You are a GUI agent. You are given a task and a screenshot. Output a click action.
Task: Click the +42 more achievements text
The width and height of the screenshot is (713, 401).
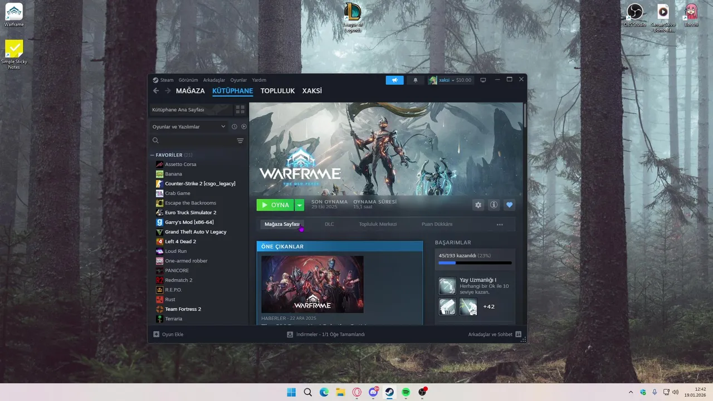[489, 307]
